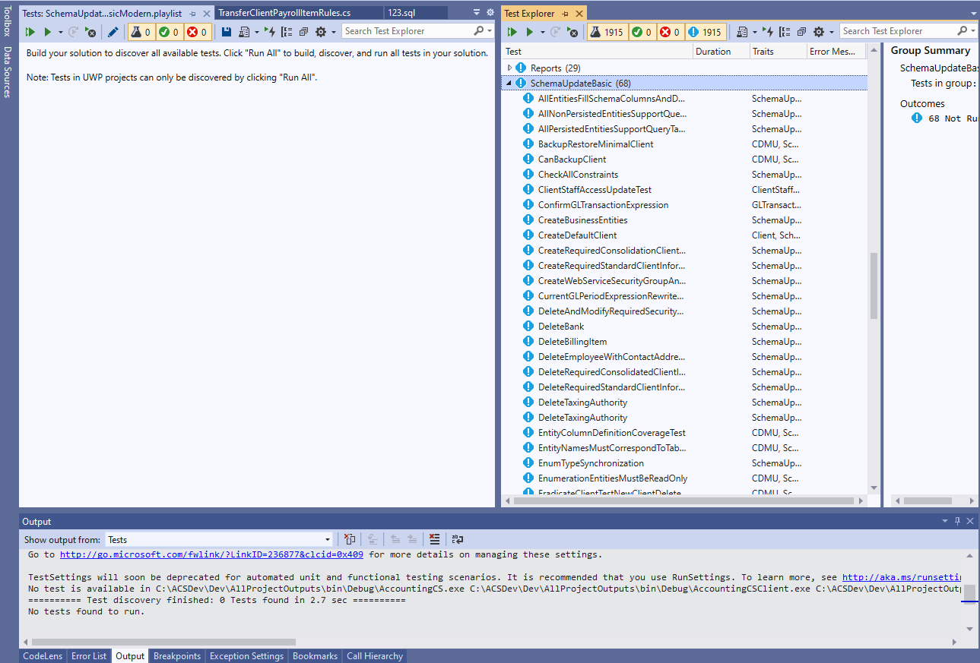The height and width of the screenshot is (663, 980).
Task: Select EnumTypeSynchronization test
Action: 591,463
